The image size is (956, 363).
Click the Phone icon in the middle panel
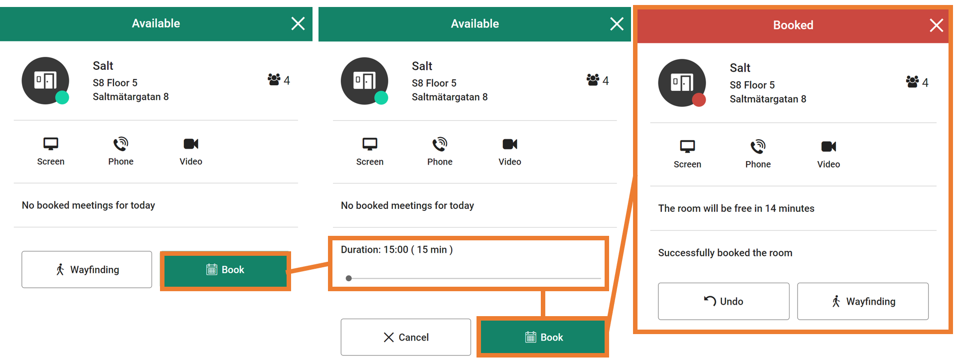[x=440, y=145]
